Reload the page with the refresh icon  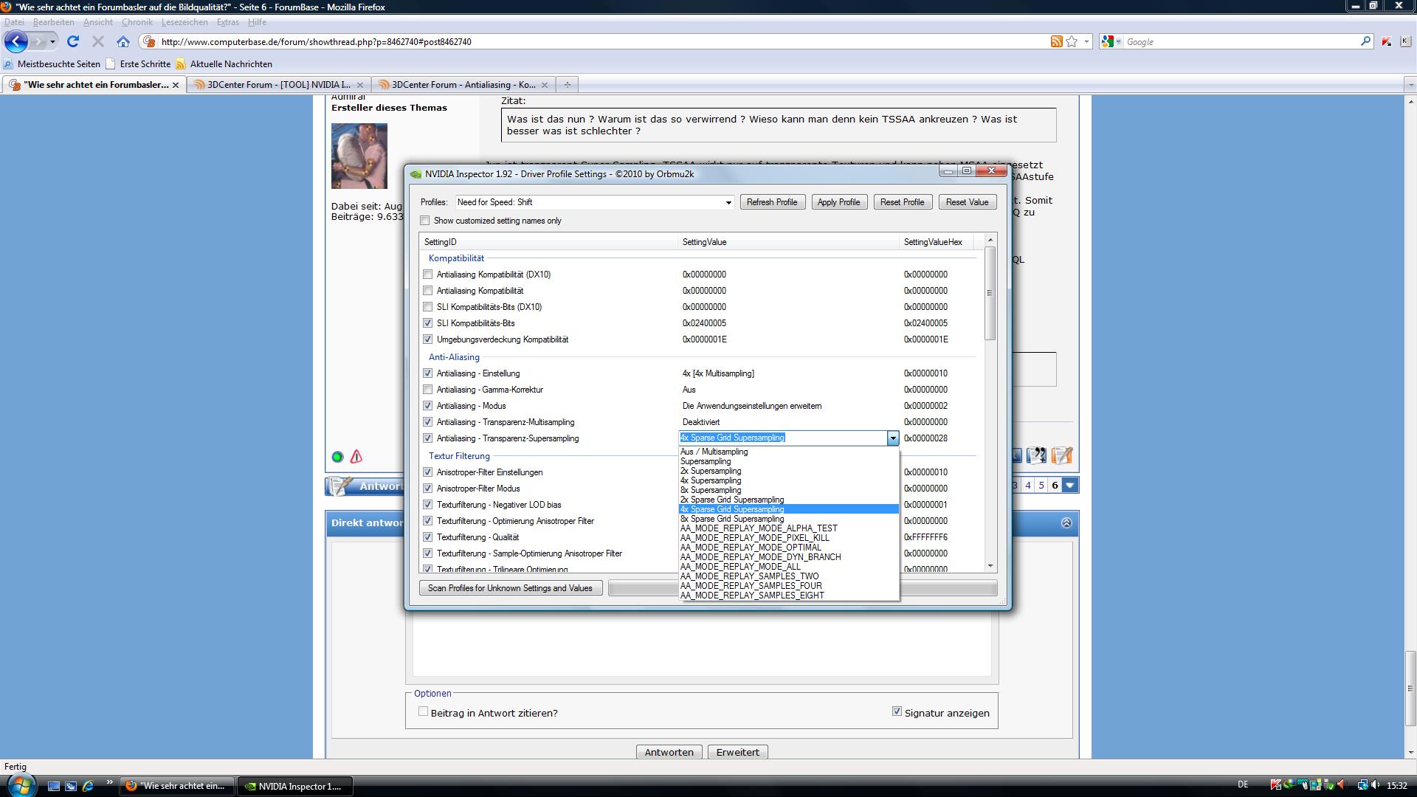[x=72, y=42]
